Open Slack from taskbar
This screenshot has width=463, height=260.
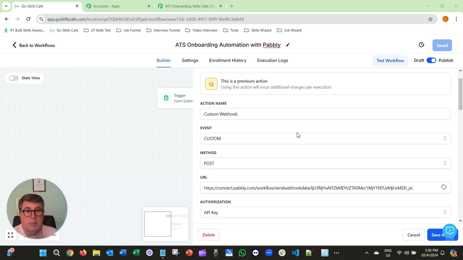(282, 253)
